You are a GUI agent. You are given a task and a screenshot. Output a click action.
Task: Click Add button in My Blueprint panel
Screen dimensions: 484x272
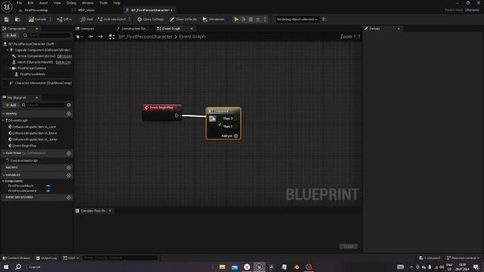pos(11,105)
